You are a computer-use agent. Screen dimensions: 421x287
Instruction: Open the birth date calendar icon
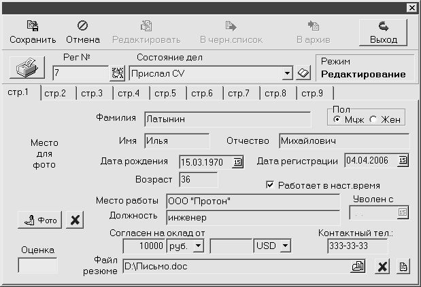[237, 162]
